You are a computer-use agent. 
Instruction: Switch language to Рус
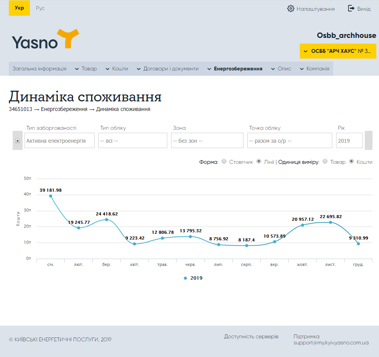pyautogui.click(x=40, y=8)
